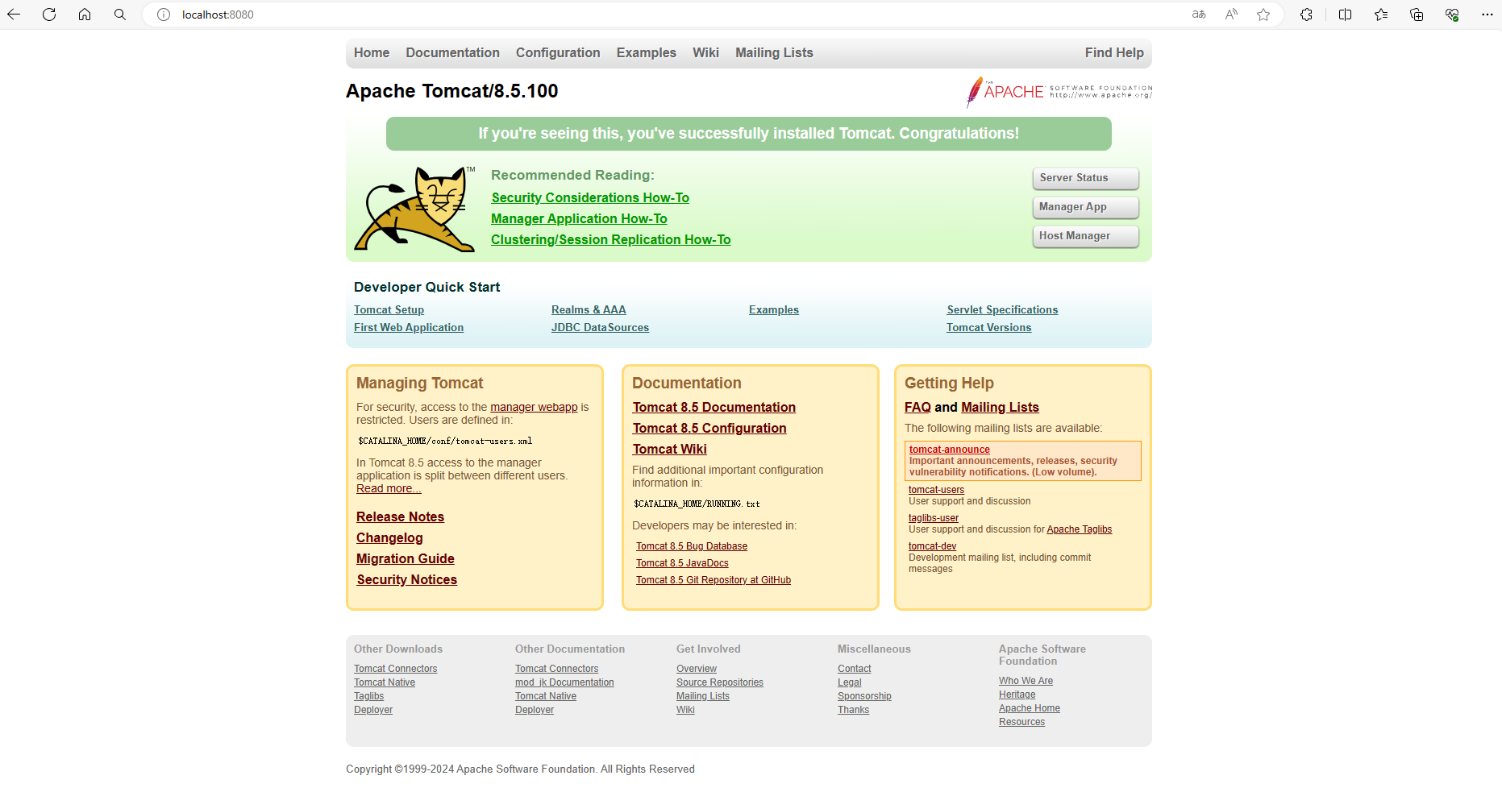The height and width of the screenshot is (788, 1502).
Task: Open the Wiki navigation item
Action: (x=705, y=52)
